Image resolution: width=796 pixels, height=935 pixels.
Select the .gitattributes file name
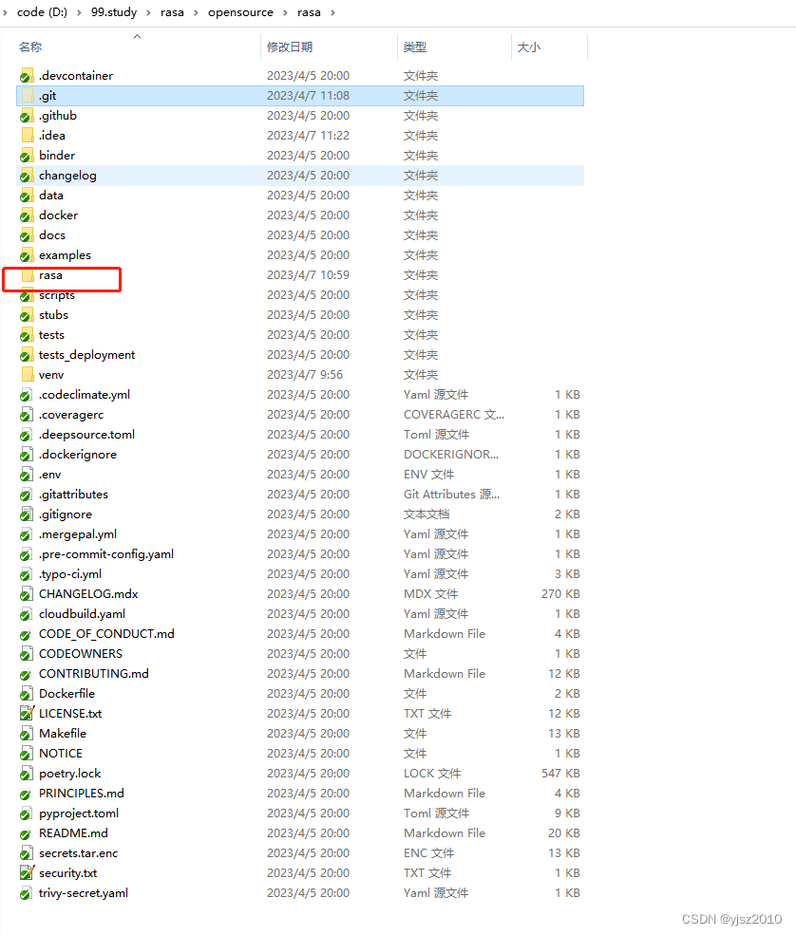tap(73, 495)
